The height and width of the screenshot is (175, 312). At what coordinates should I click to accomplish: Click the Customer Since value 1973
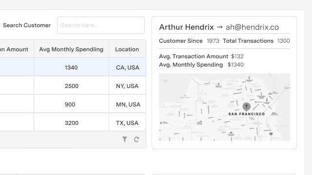pyautogui.click(x=213, y=41)
